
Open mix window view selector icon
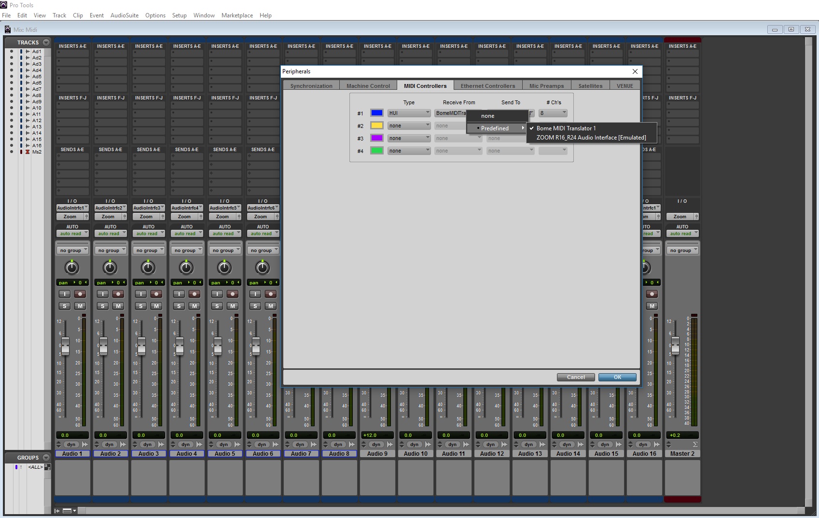69,511
